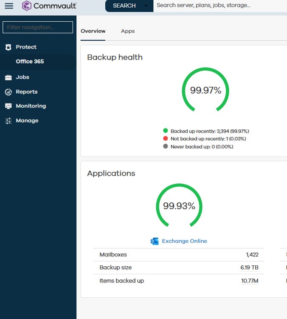Open the Exchange Online link
Screen dimensions: 287x319
pyautogui.click(x=184, y=241)
